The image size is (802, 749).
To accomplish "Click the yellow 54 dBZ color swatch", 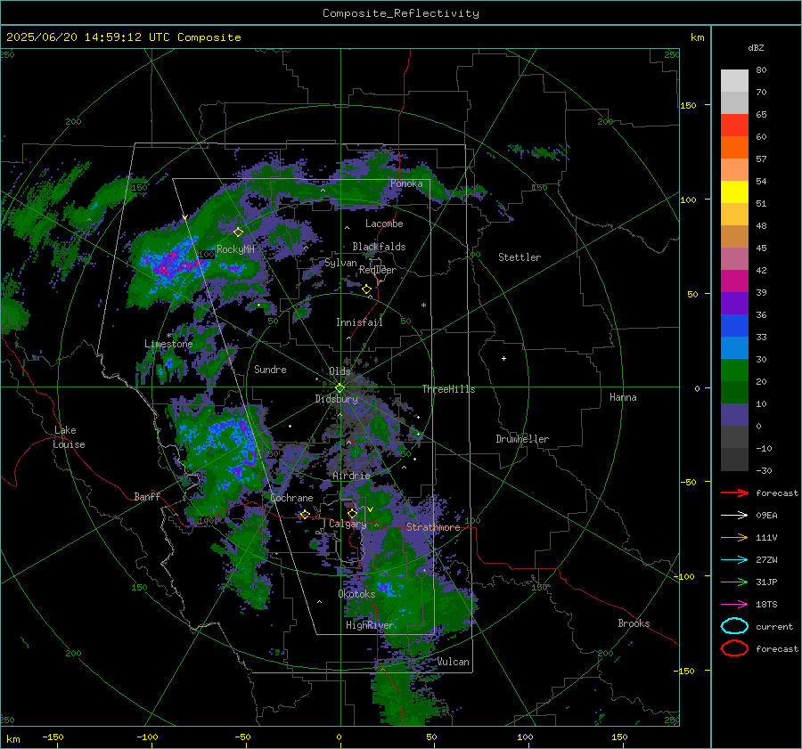I will tap(734, 191).
